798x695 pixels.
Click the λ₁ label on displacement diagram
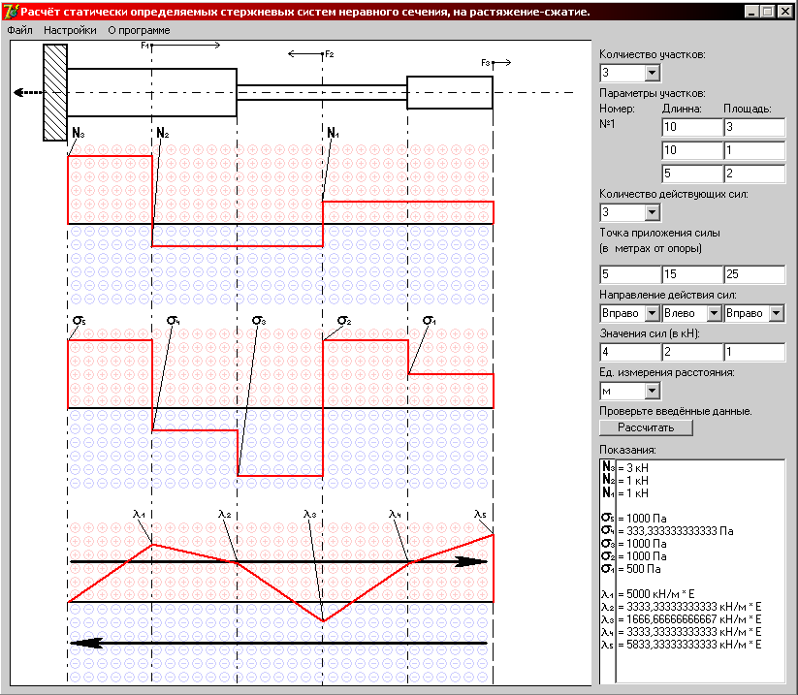(x=139, y=515)
